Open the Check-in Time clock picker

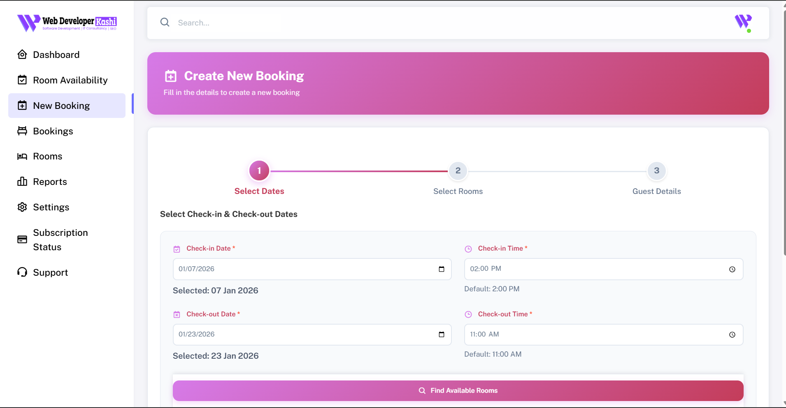point(733,269)
